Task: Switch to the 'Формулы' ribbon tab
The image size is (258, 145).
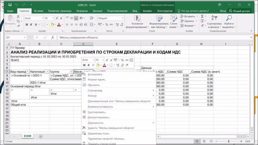Action: coord(82,11)
